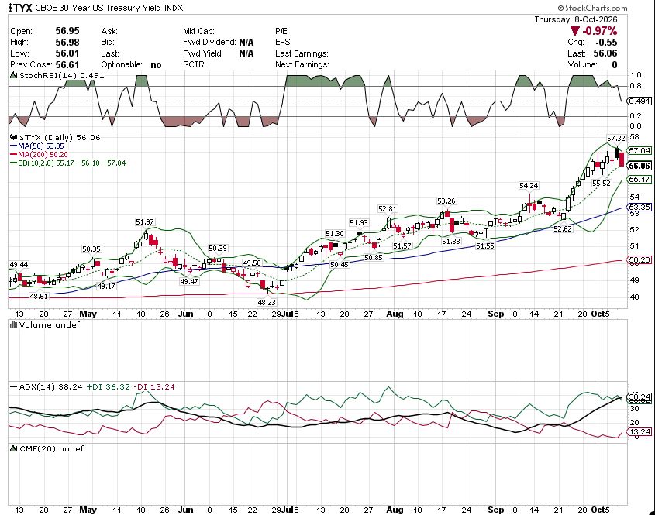Click the 51.55 price annotation
Image resolution: width=655 pixels, height=515 pixels.
[485, 245]
